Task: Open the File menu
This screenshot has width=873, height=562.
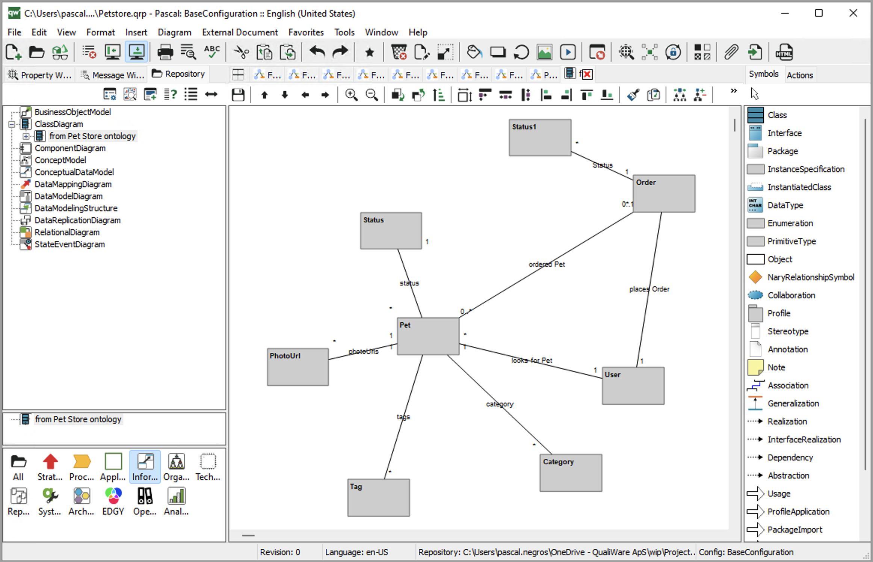Action: [x=15, y=32]
